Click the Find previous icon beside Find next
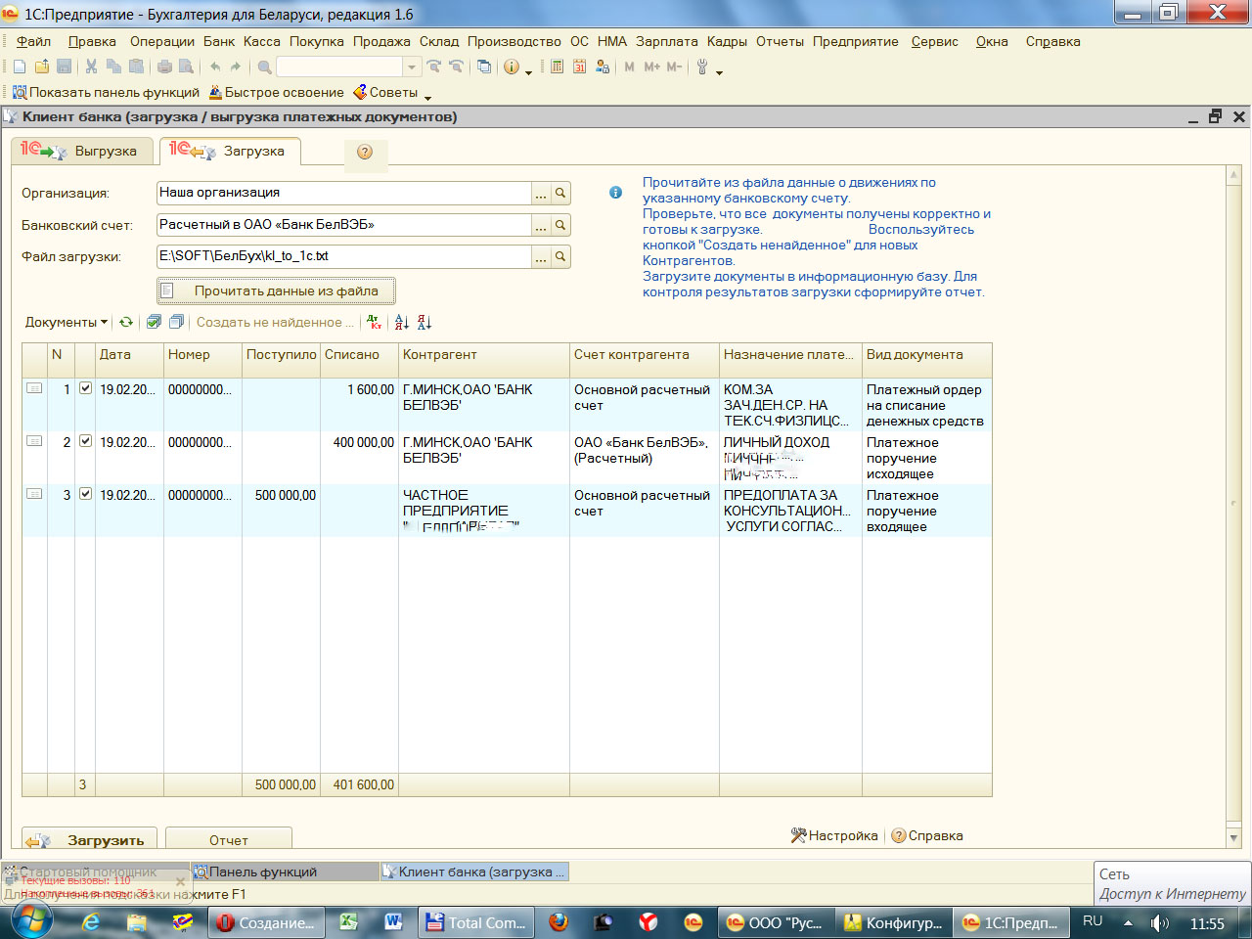Image resolution: width=1252 pixels, height=939 pixels. pos(456,67)
